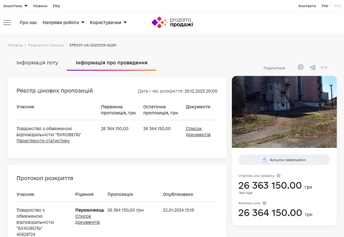Click participant code 40628724

(x=26, y=234)
